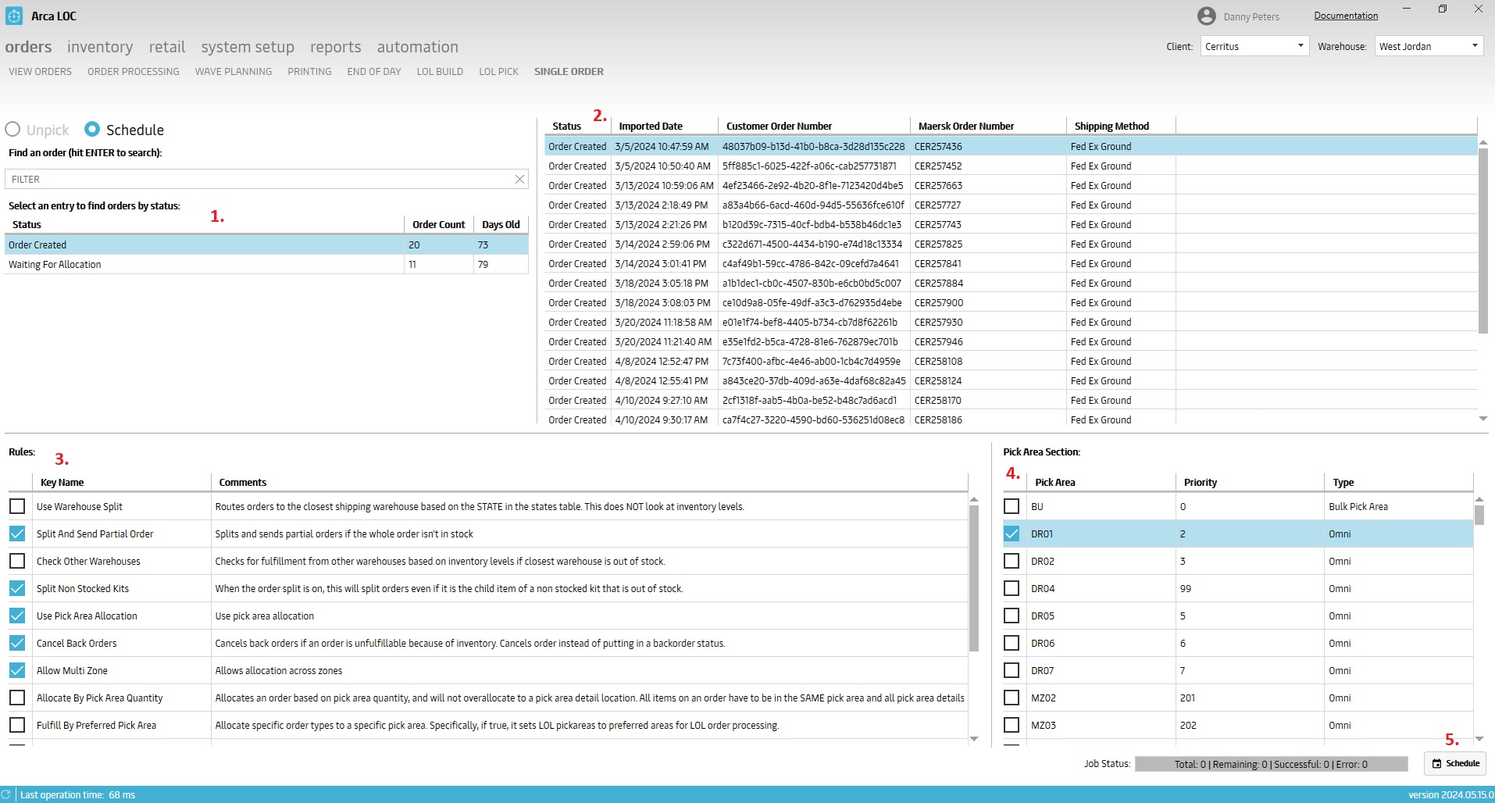Screen dimensions: 1495x803
Task: Uncheck the Cancel Back Orders rule
Action: pyautogui.click(x=17, y=643)
